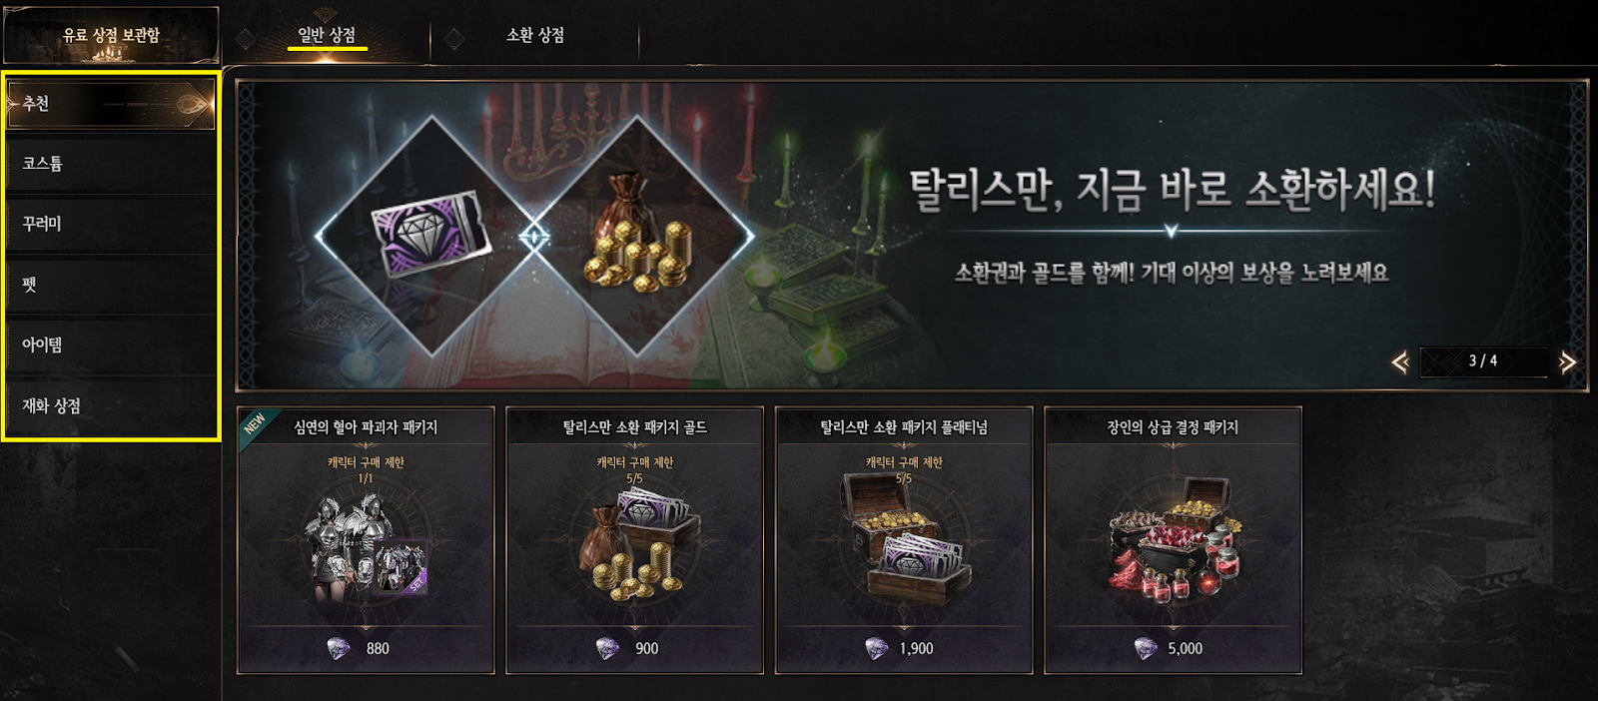This screenshot has height=701, width=1598.
Task: Click the 3 / 4 banner page indicator
Action: pos(1483,361)
